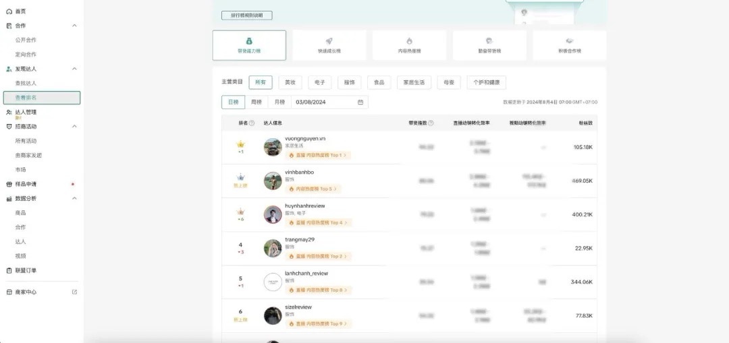Screen dimensions: 729x343
Task: Click the help icon next to 排名
Action: (x=252, y=123)
